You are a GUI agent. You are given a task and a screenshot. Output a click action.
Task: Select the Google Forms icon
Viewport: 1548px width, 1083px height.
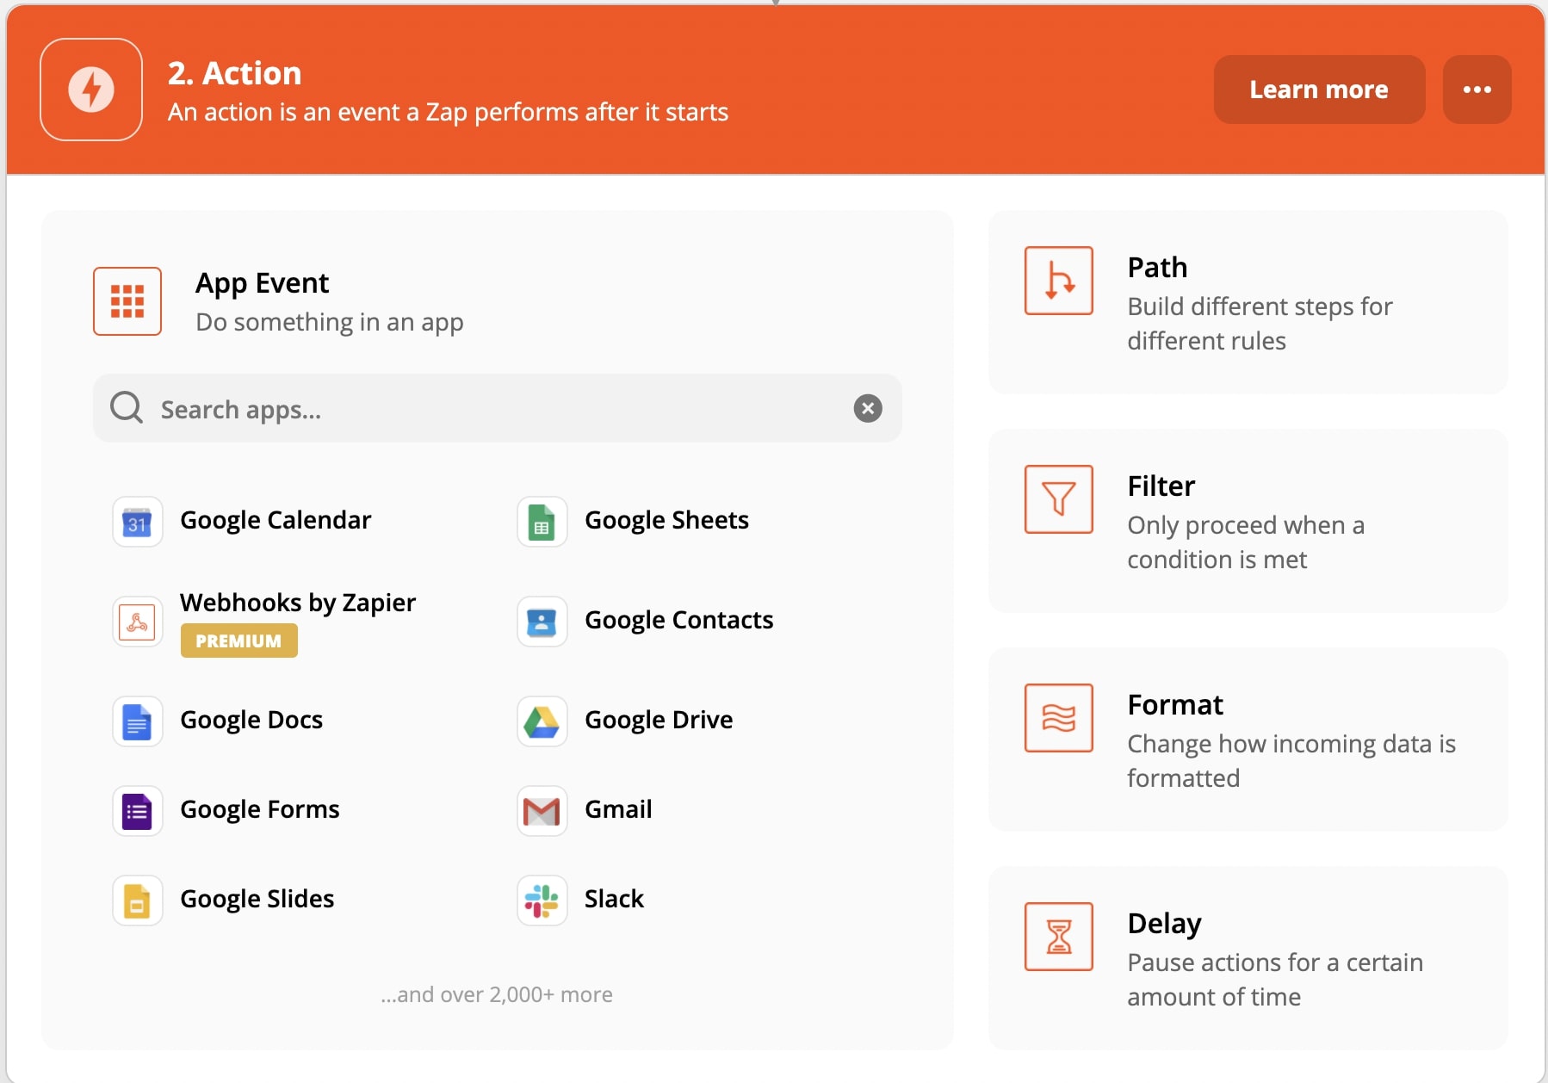click(138, 811)
